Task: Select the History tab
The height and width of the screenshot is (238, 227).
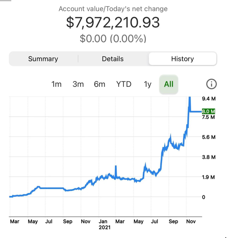Action: 182,59
